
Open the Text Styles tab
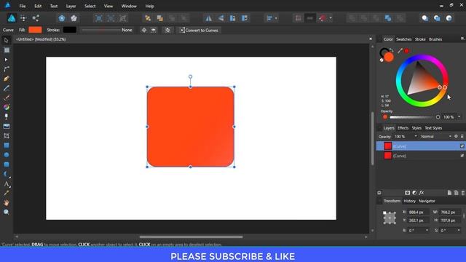coord(433,128)
